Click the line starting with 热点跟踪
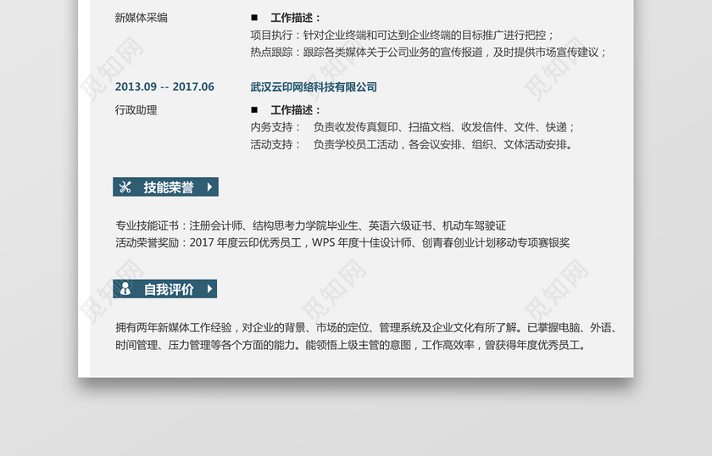The image size is (712, 456). 429,53
